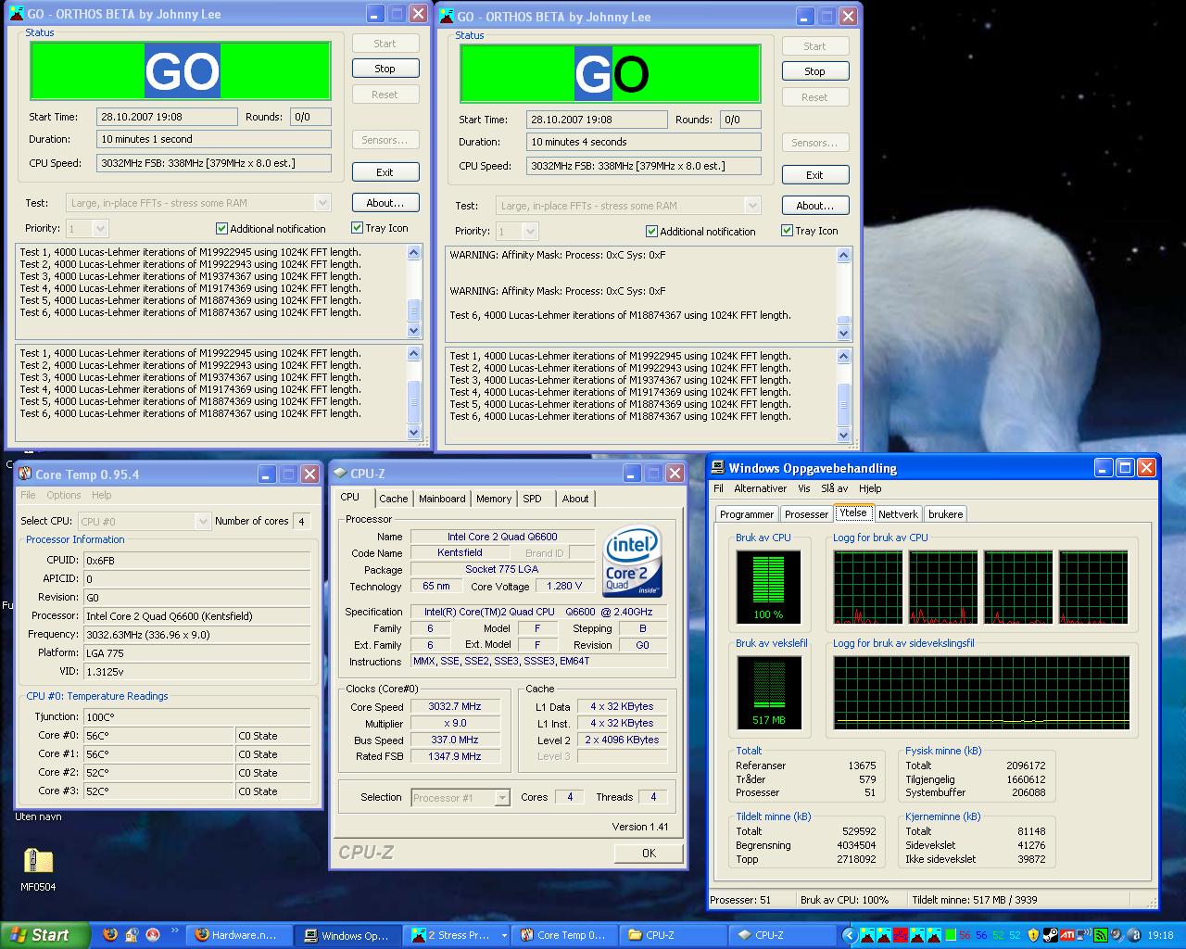Open File menu in Core Temp

coord(28,495)
